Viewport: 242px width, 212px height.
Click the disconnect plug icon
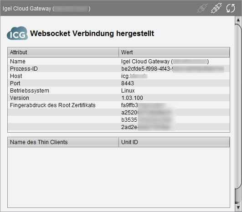[216, 8]
